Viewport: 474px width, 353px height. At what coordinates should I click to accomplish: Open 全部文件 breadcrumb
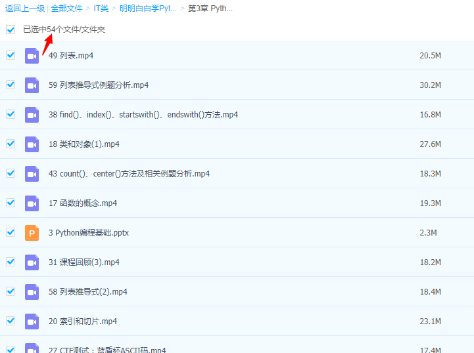[67, 9]
